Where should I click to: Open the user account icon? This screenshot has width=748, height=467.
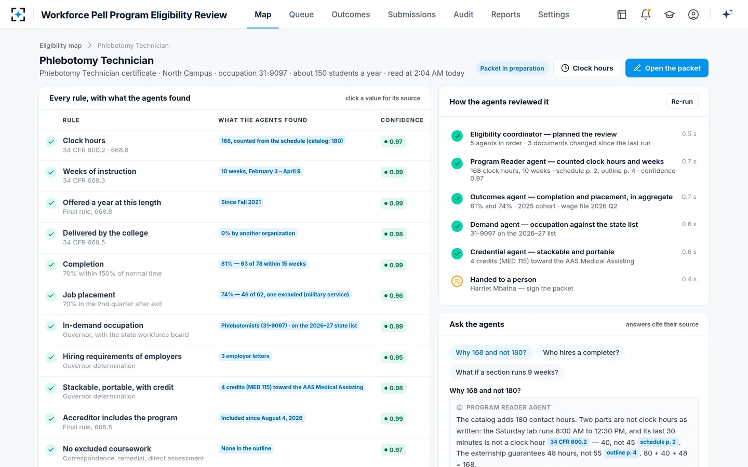pyautogui.click(x=693, y=15)
